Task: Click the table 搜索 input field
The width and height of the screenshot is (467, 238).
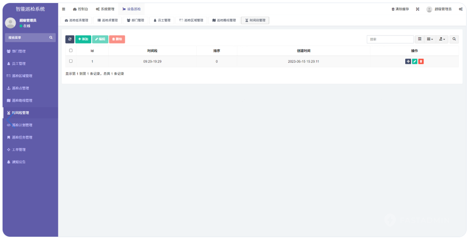Action: click(x=390, y=39)
